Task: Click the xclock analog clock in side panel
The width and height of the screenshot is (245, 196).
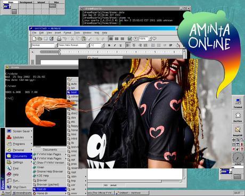Action: pyautogui.click(x=238, y=158)
